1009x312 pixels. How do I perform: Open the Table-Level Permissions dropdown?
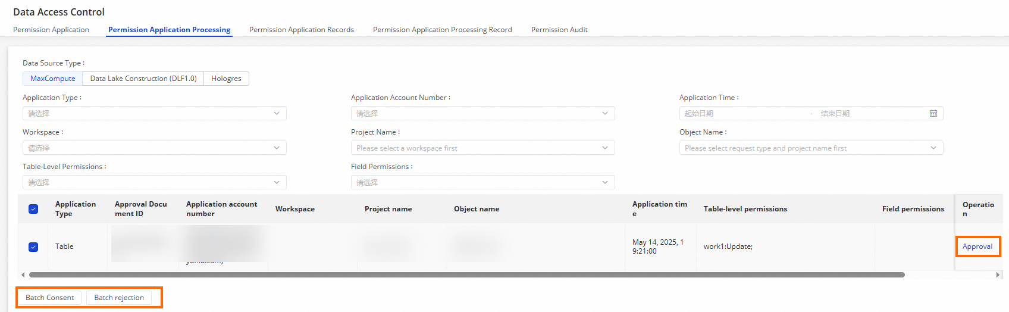click(x=155, y=182)
